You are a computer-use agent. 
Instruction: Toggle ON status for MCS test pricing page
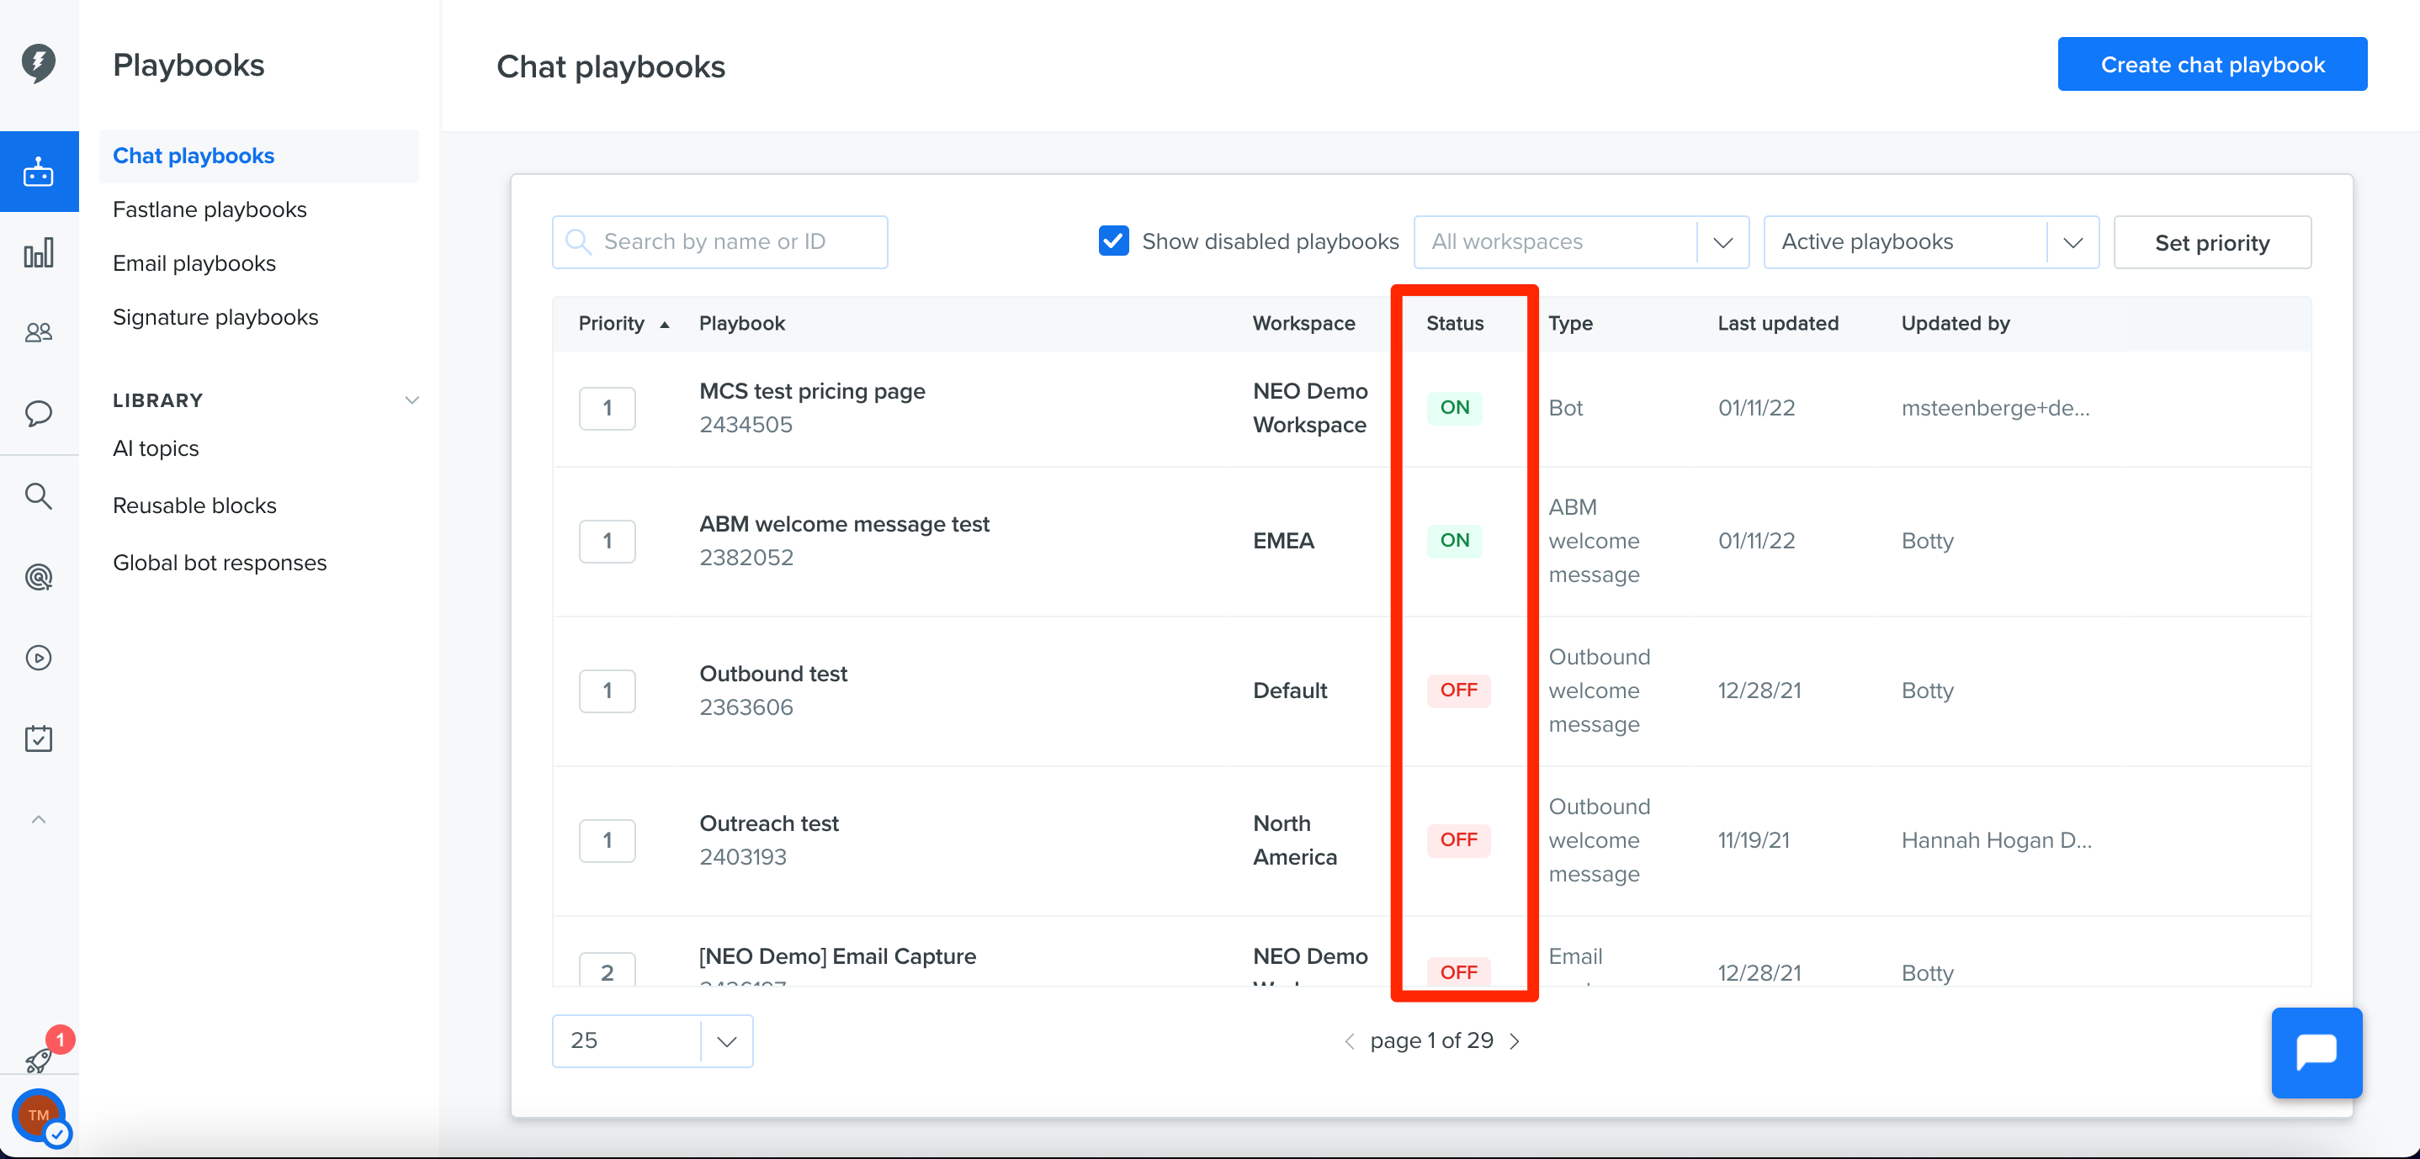coord(1454,408)
